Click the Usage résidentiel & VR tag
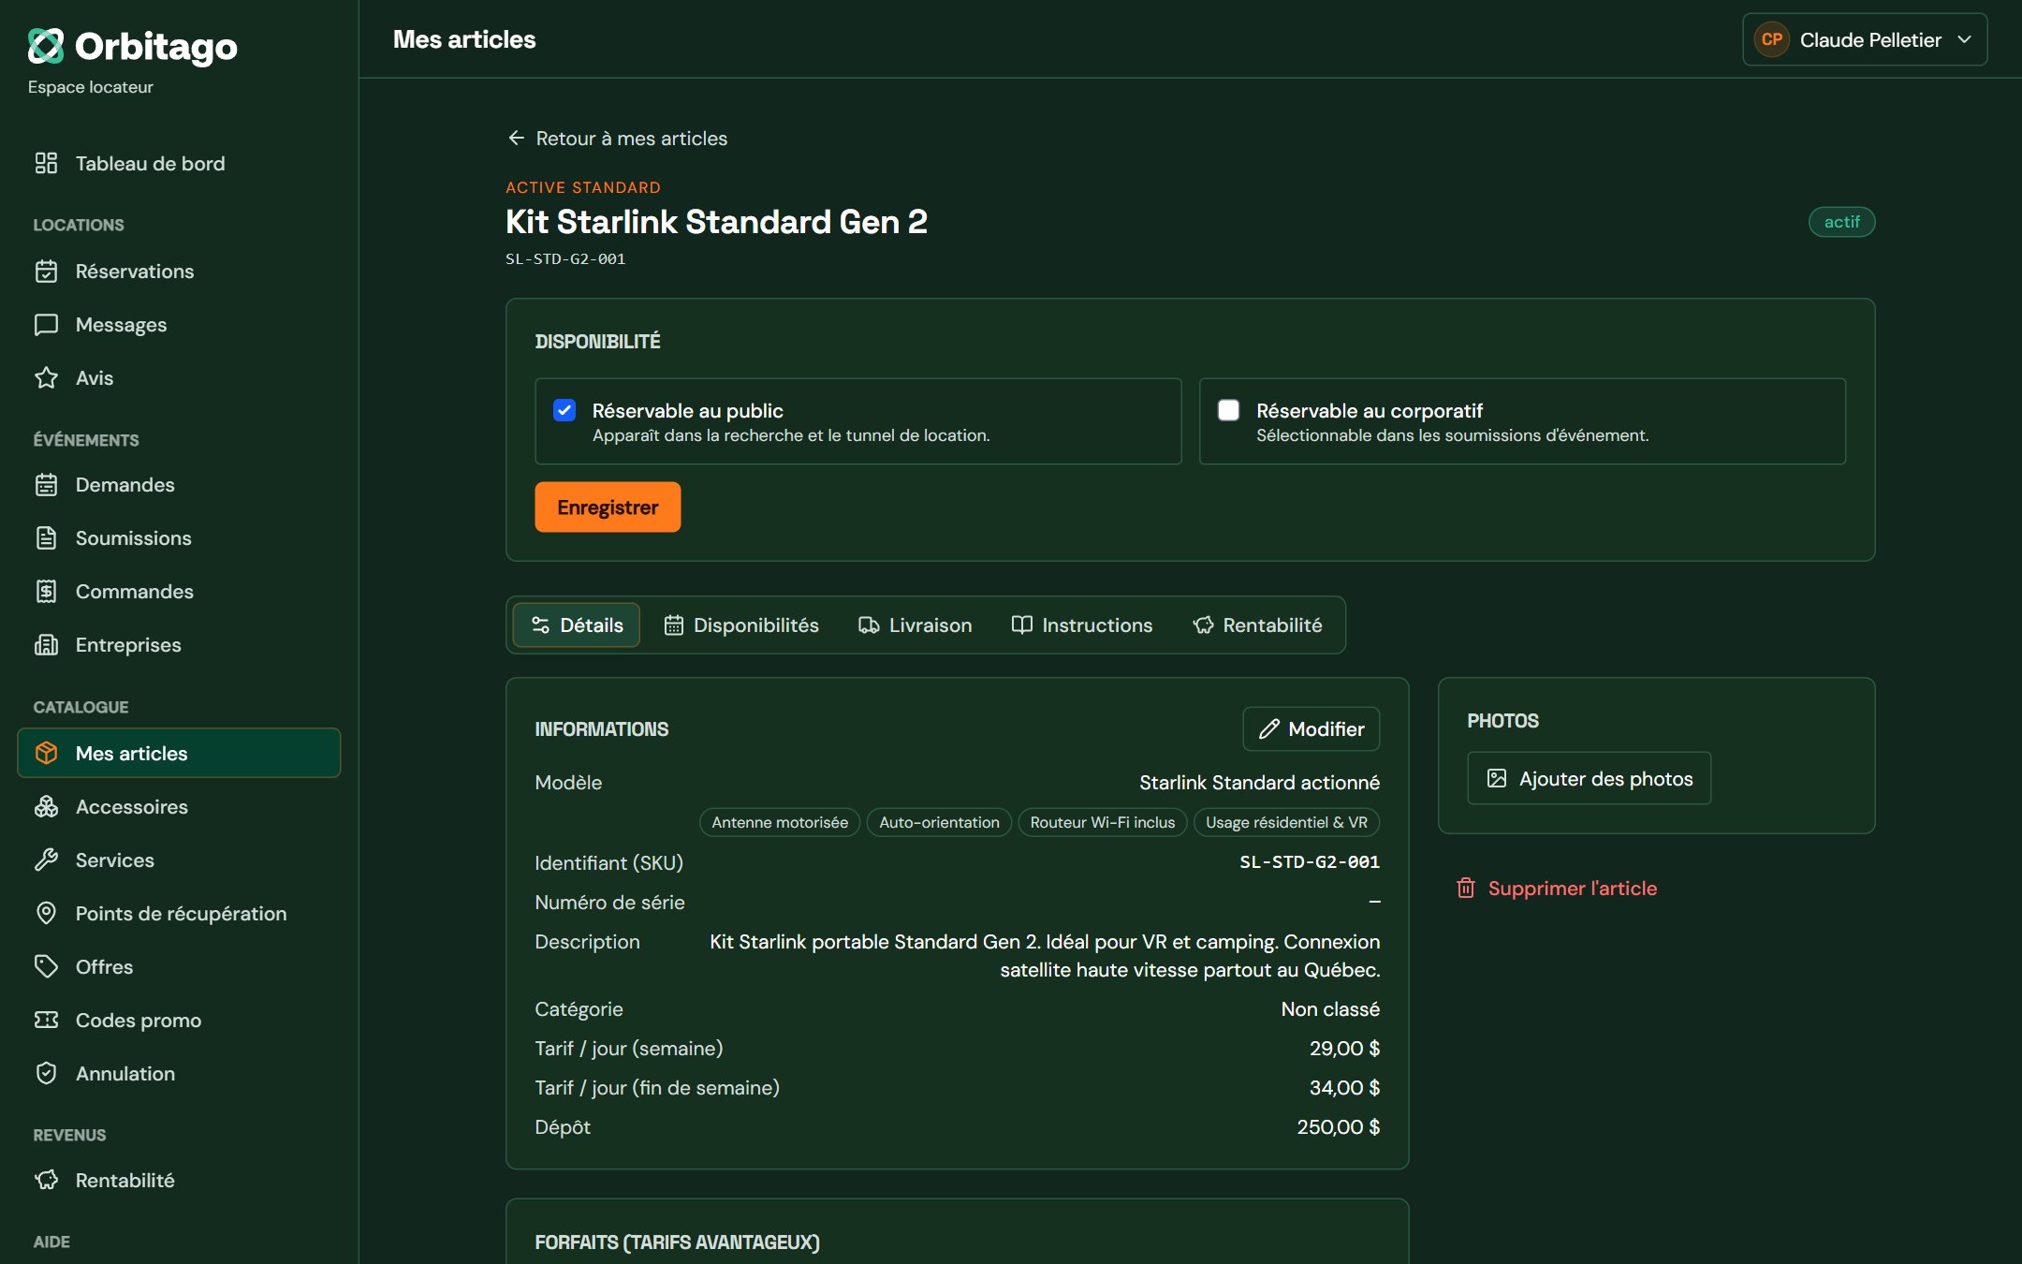The width and height of the screenshot is (2022, 1264). coord(1286,822)
